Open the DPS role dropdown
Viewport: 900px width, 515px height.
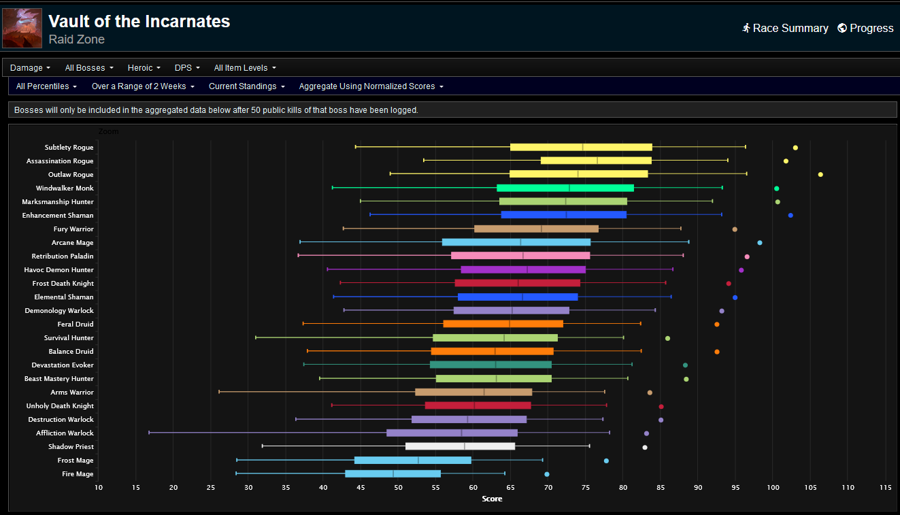187,68
